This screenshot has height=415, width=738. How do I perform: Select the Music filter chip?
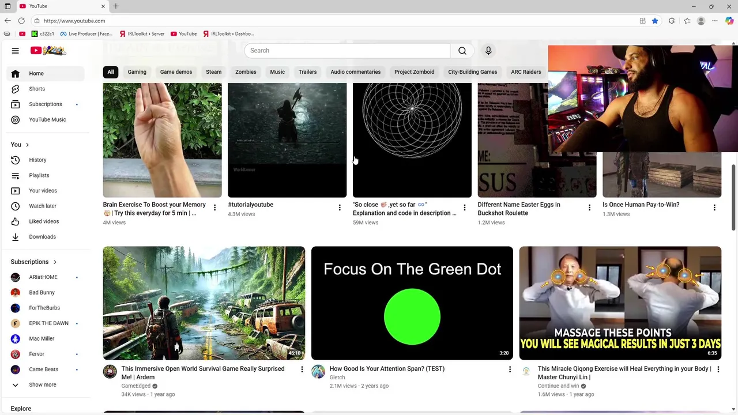[x=277, y=72]
